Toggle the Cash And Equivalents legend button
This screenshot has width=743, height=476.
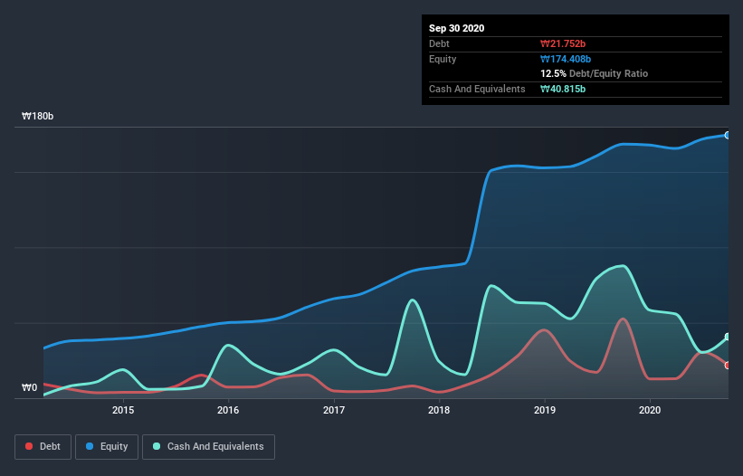(208, 447)
